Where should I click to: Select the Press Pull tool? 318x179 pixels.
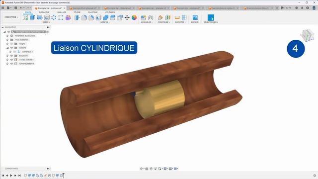point(77,17)
